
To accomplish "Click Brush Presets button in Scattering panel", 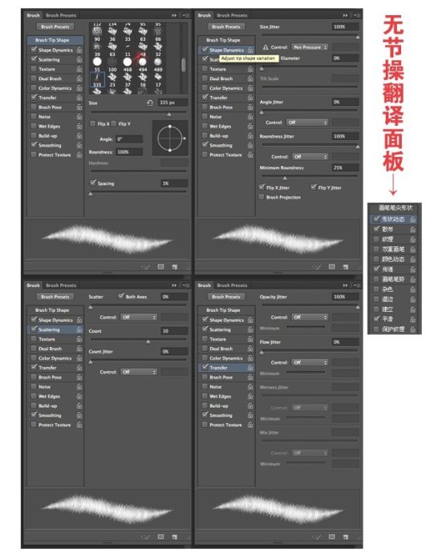I will click(55, 297).
